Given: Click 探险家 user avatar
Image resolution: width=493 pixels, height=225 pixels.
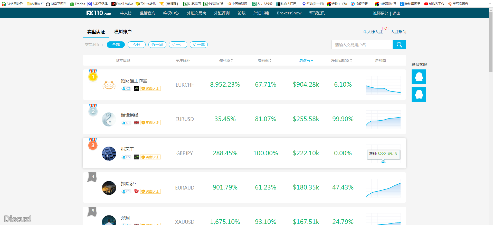Looking at the screenshot, I should 109,188.
